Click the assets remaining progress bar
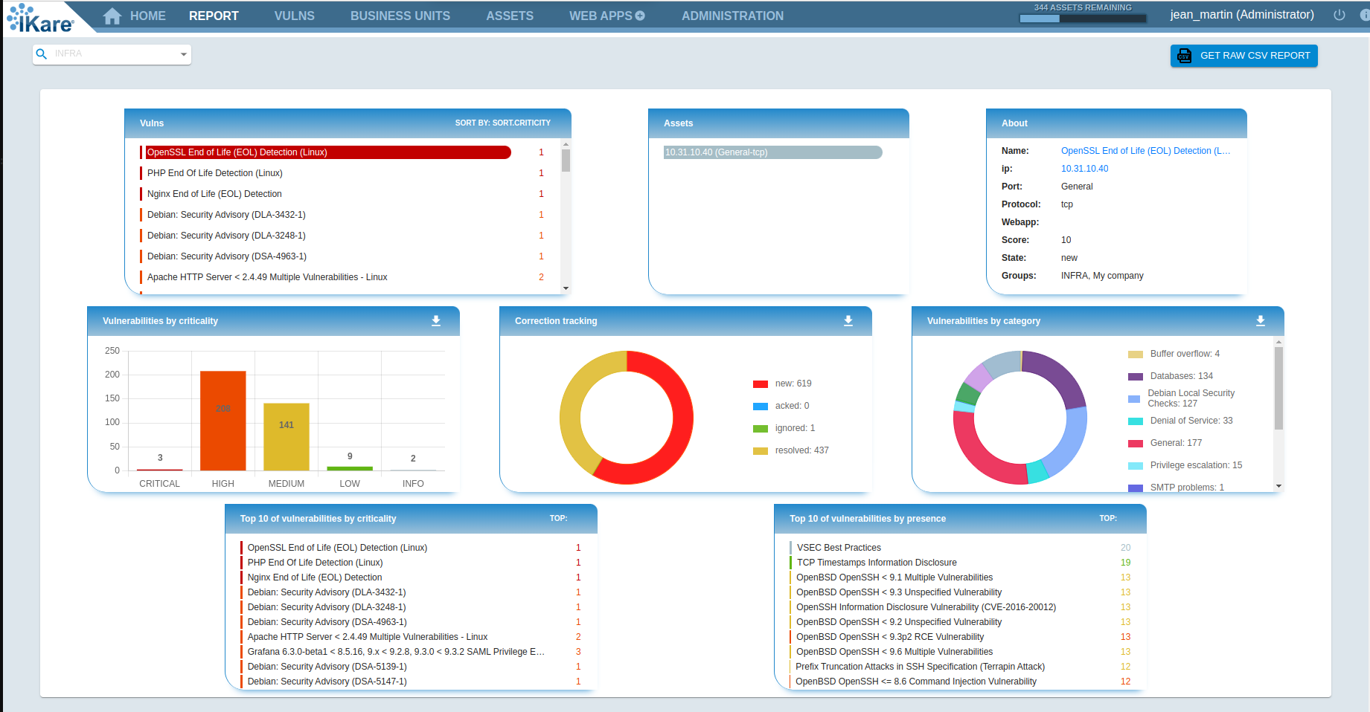The image size is (1370, 712). point(1083,19)
